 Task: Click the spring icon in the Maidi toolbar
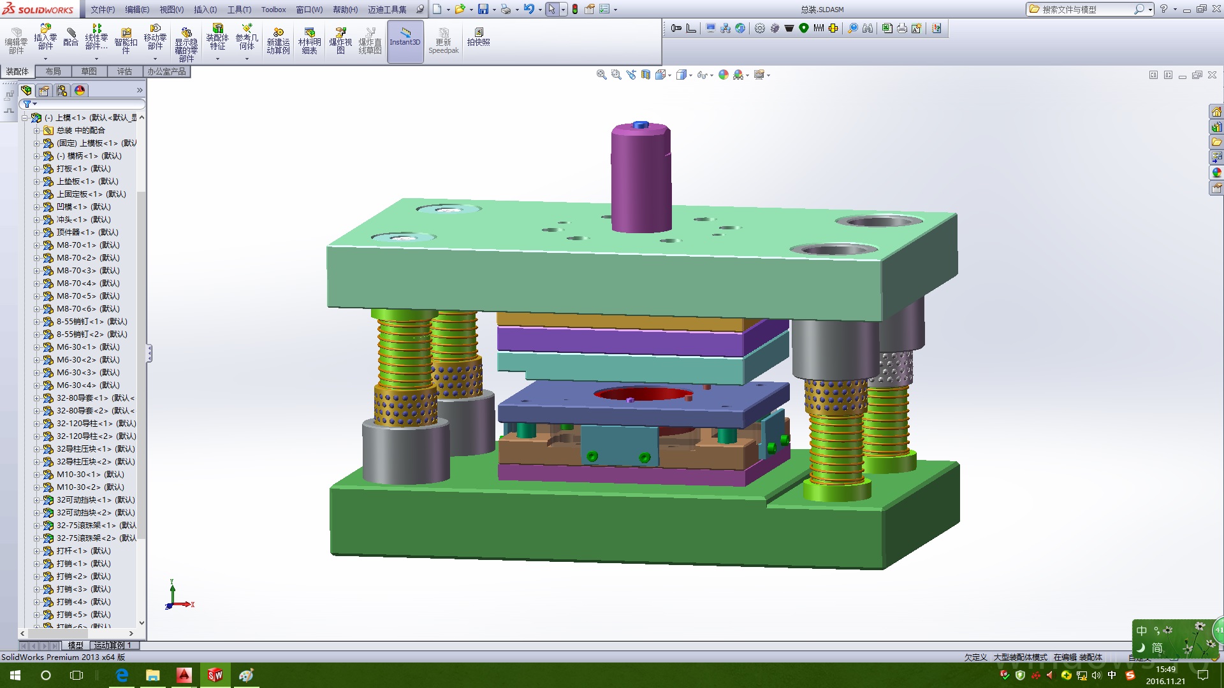click(x=819, y=28)
